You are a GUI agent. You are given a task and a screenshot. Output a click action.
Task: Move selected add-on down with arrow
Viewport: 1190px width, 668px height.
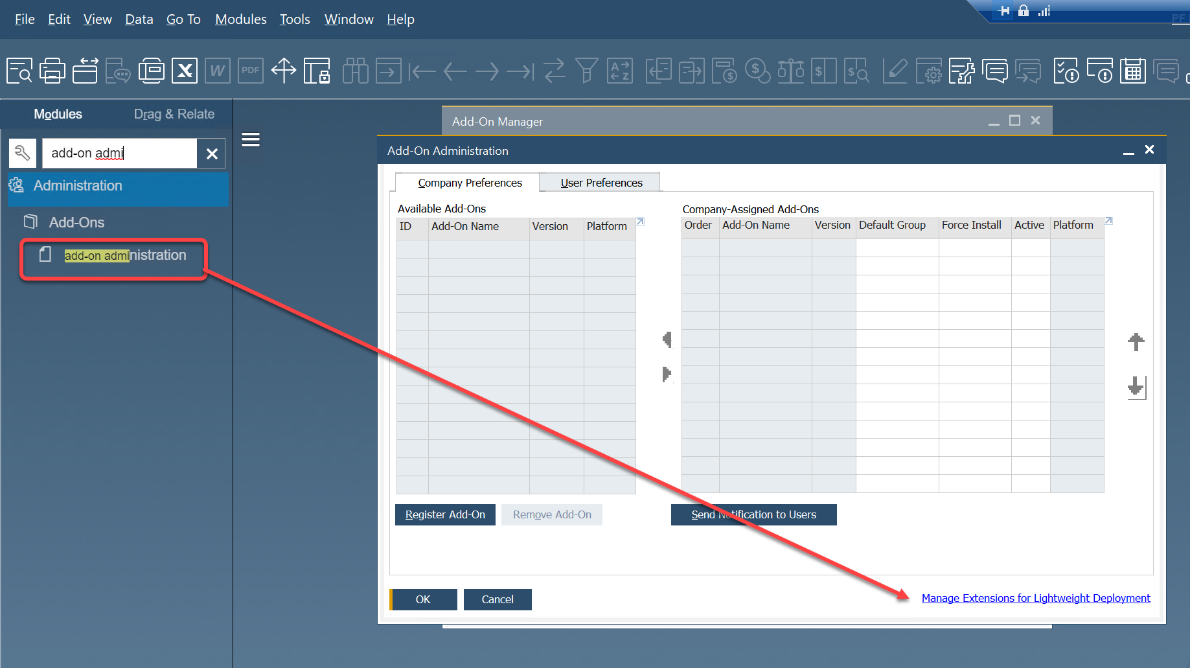click(1136, 387)
